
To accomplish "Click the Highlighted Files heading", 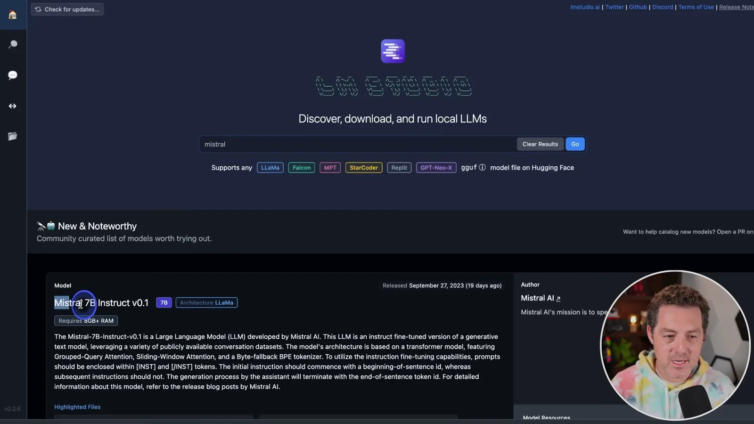I will point(77,407).
